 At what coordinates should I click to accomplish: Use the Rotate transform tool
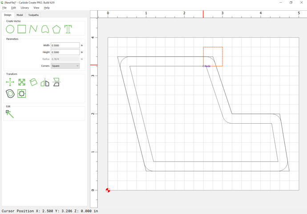[x=33, y=82]
